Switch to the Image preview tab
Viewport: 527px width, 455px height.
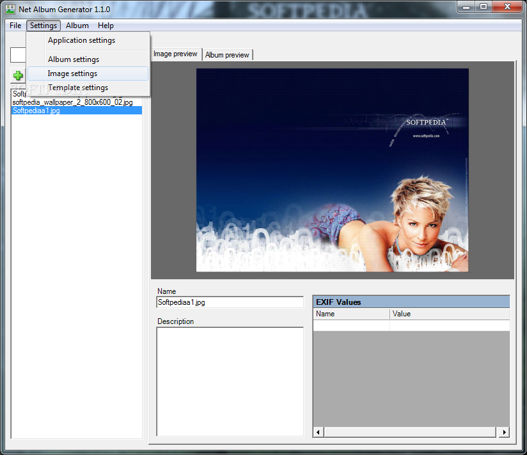click(x=175, y=54)
